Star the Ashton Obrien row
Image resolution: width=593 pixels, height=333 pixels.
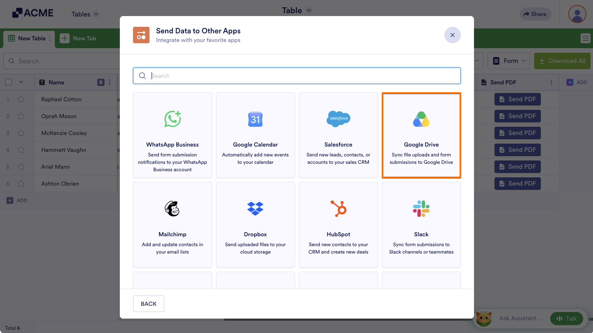21,184
